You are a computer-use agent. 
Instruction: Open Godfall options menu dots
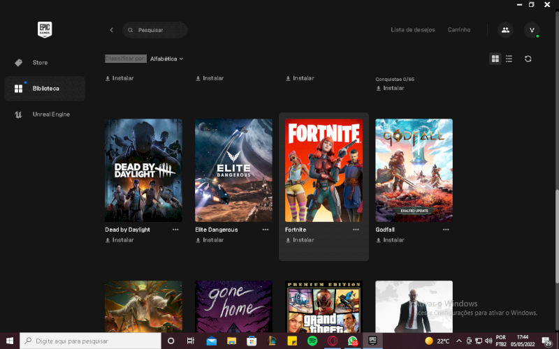coord(446,230)
